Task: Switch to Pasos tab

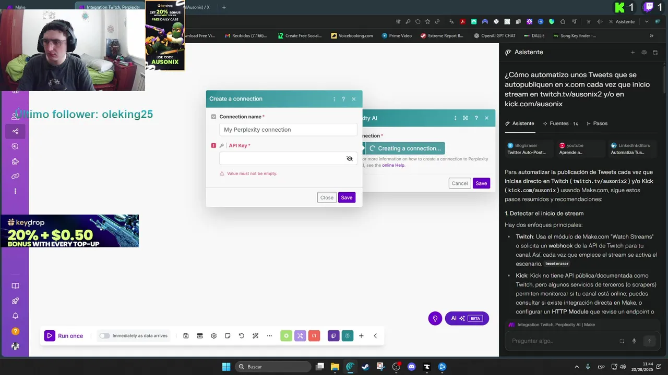Action: point(597,123)
